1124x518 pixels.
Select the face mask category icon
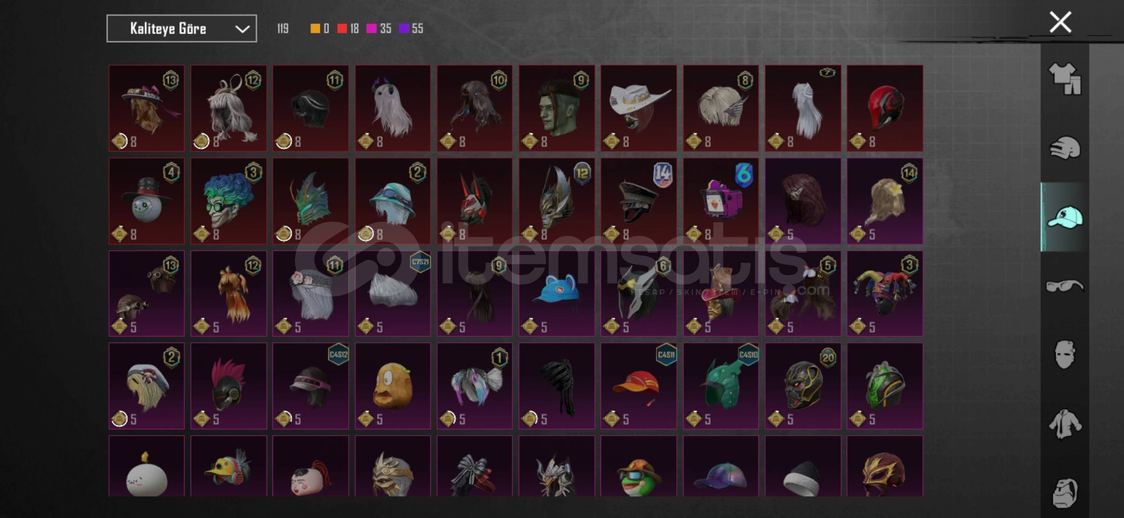pos(1064,354)
